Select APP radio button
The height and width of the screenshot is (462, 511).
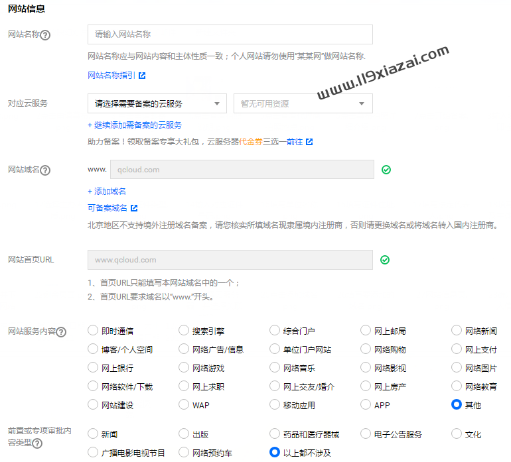(366, 404)
